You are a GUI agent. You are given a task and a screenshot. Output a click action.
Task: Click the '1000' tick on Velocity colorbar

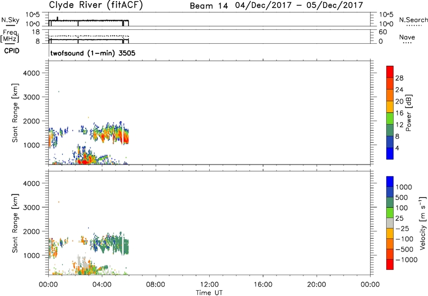[404, 187]
